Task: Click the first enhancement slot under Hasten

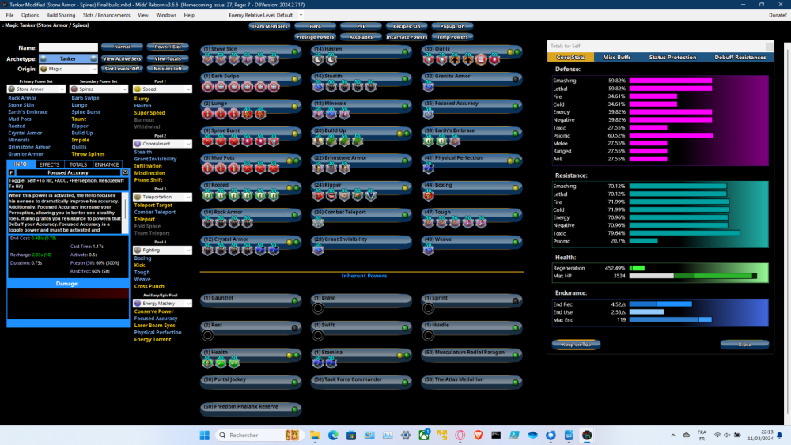Action: click(318, 59)
